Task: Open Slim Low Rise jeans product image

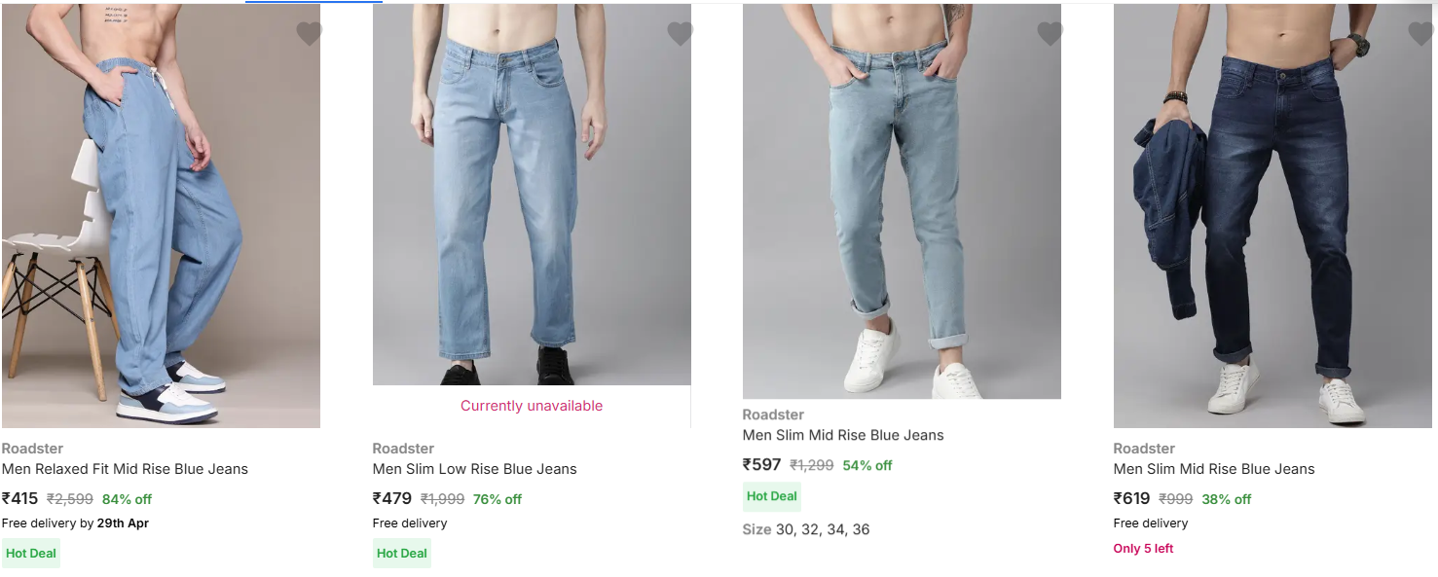Action: point(532,195)
